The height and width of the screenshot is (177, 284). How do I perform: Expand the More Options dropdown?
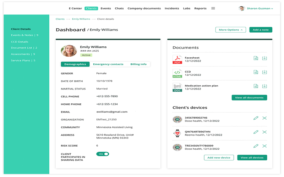(230, 30)
